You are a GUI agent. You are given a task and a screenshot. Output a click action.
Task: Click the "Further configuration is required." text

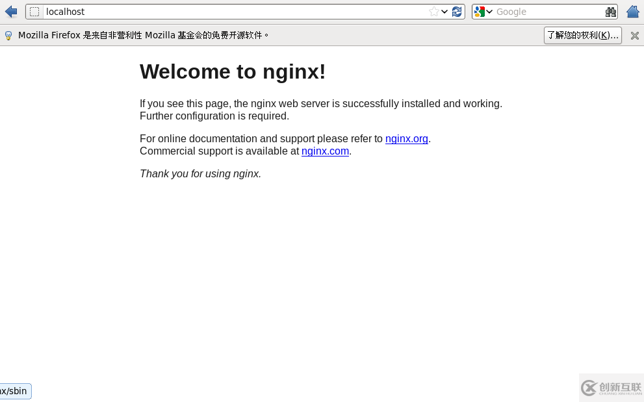pyautogui.click(x=214, y=116)
